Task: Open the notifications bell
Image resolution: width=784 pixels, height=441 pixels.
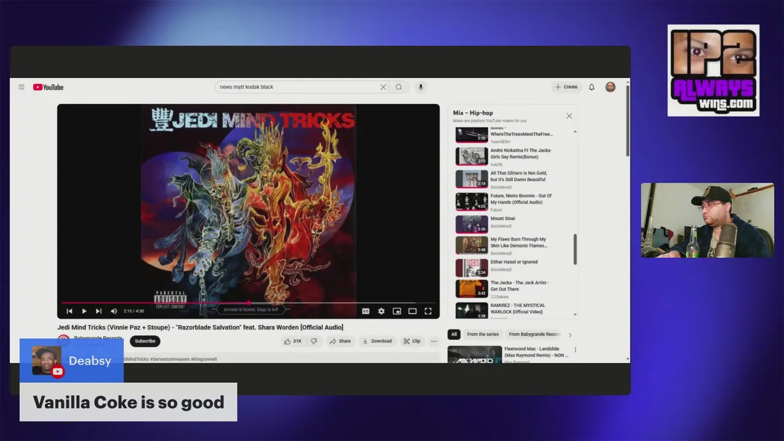Action: pos(592,87)
